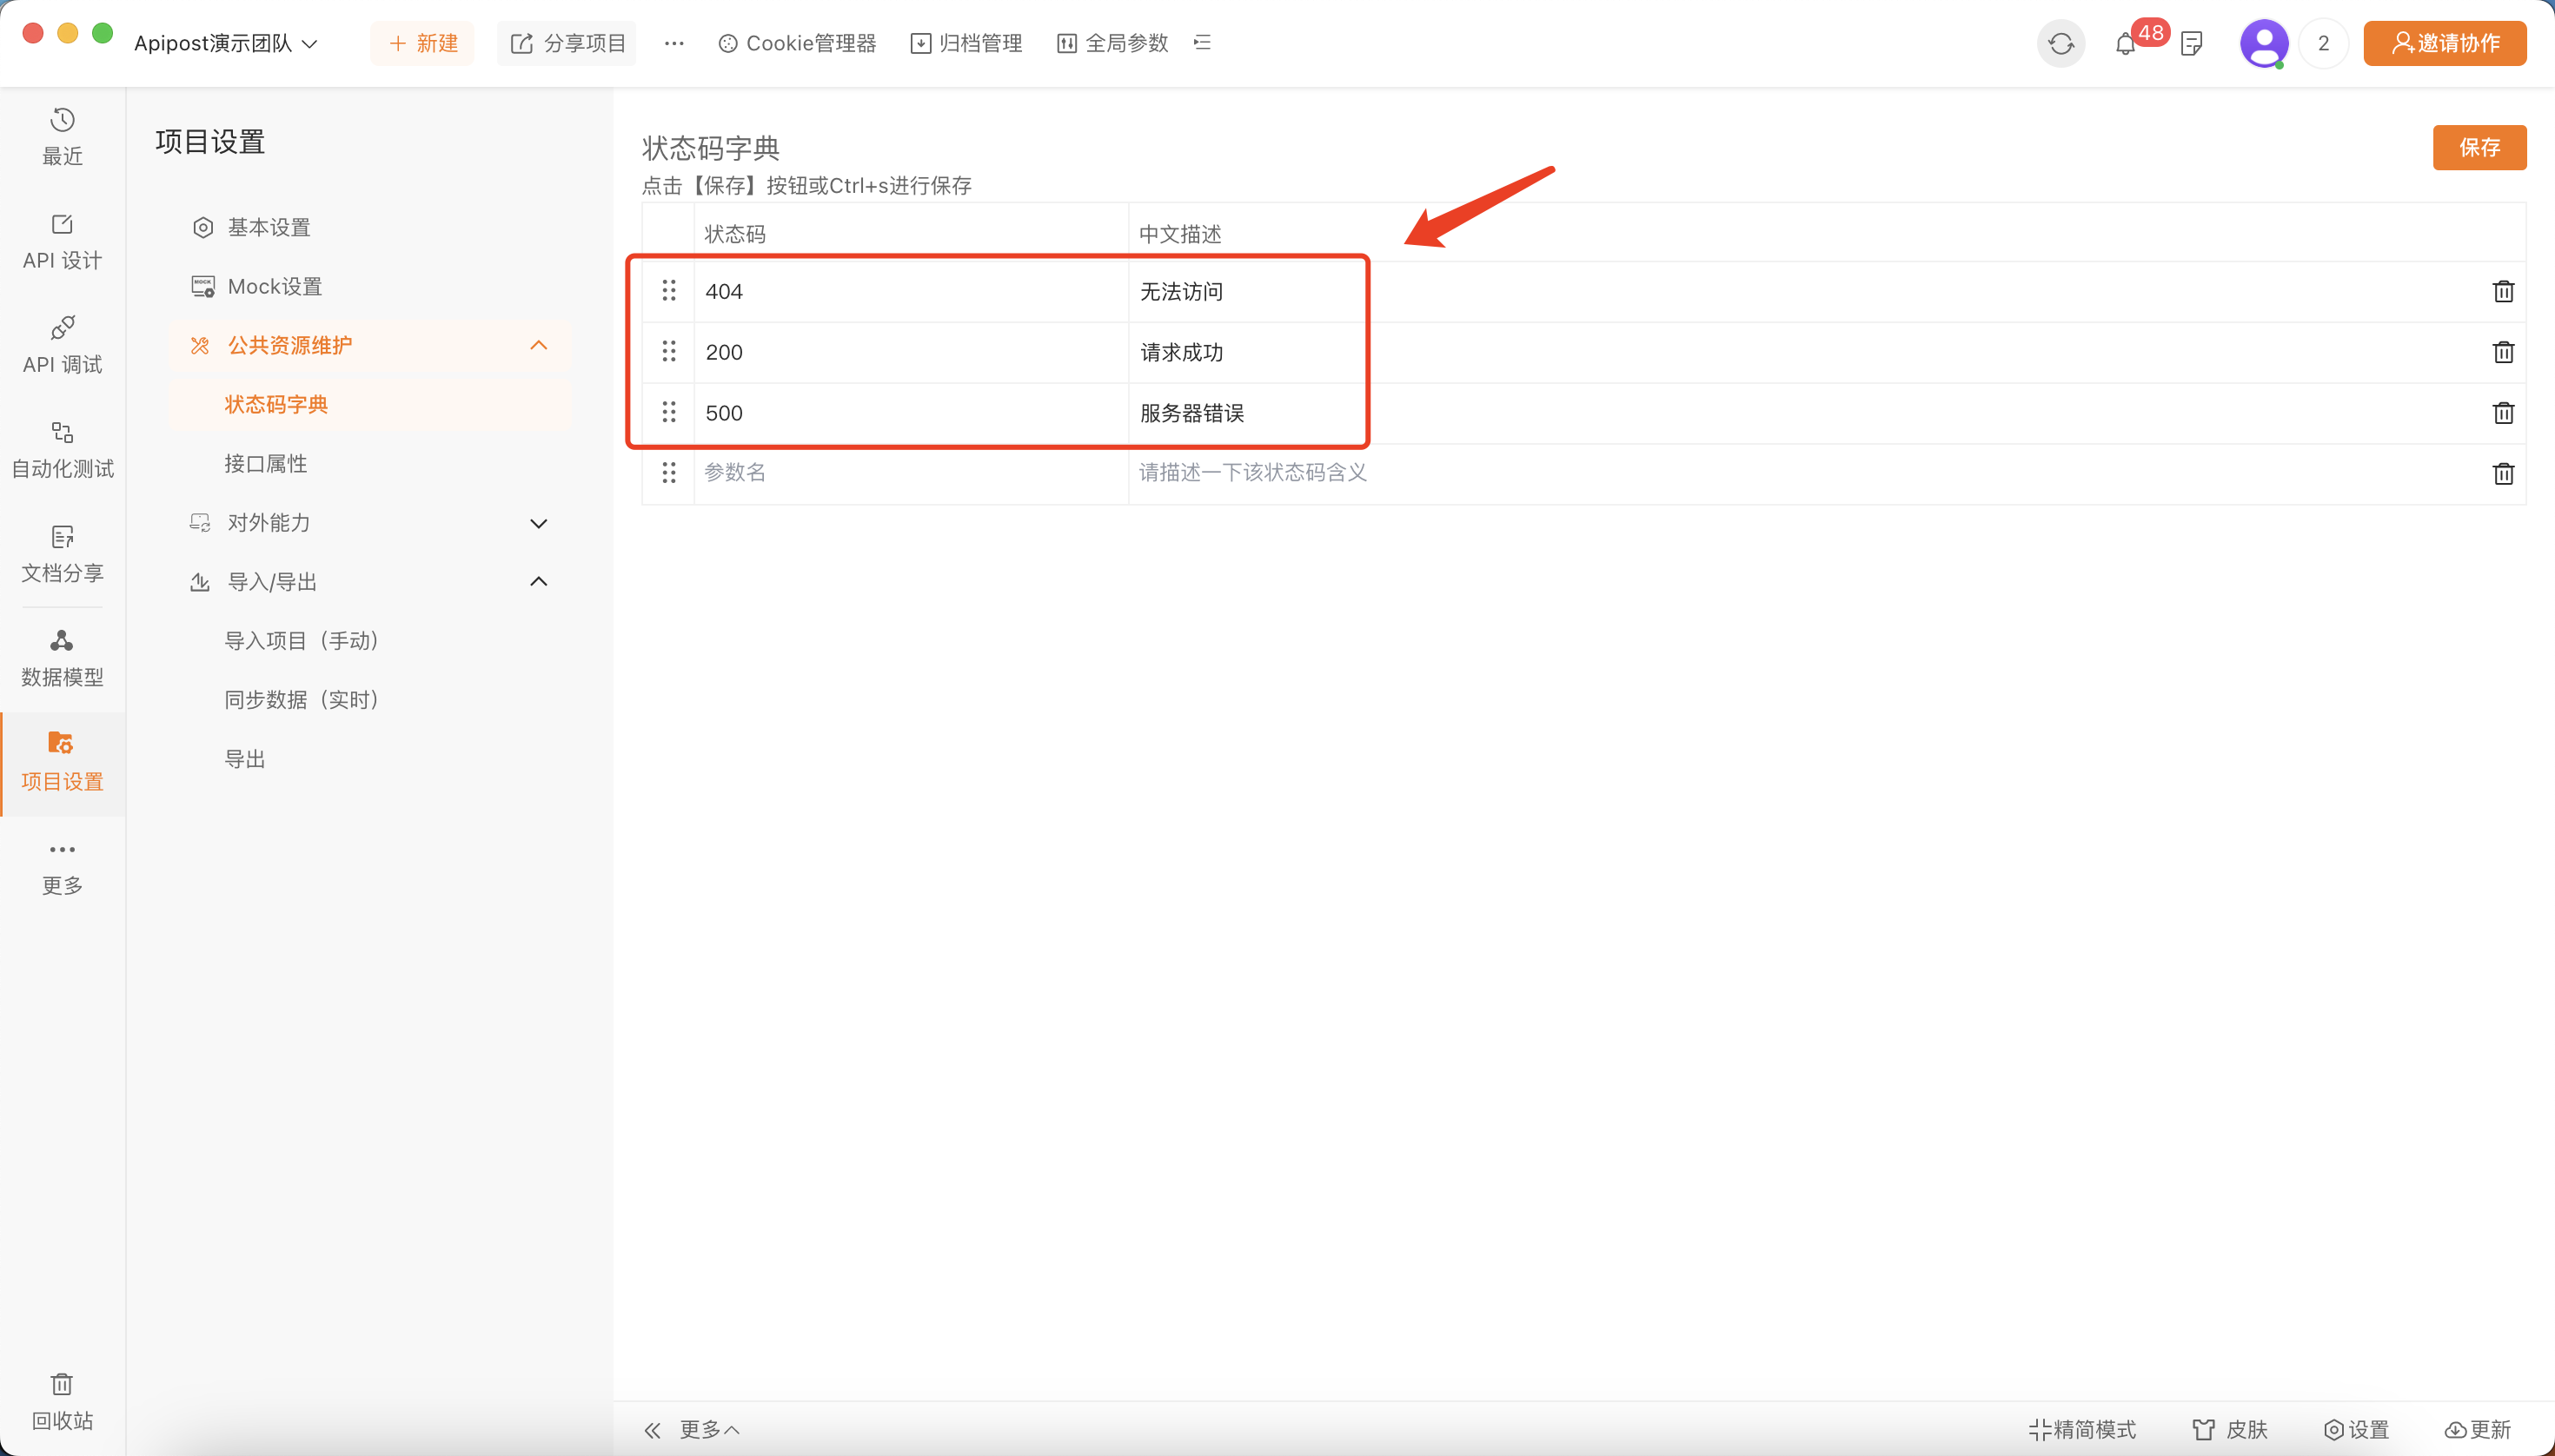2555x1456 pixels.
Task: Click the toolbar collapse menu icon
Action: tap(1202, 43)
